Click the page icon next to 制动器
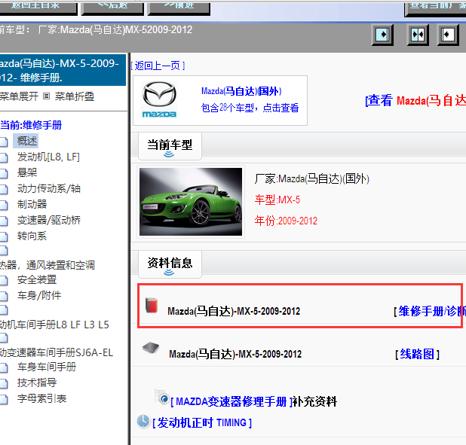The image size is (466, 445). (4, 205)
